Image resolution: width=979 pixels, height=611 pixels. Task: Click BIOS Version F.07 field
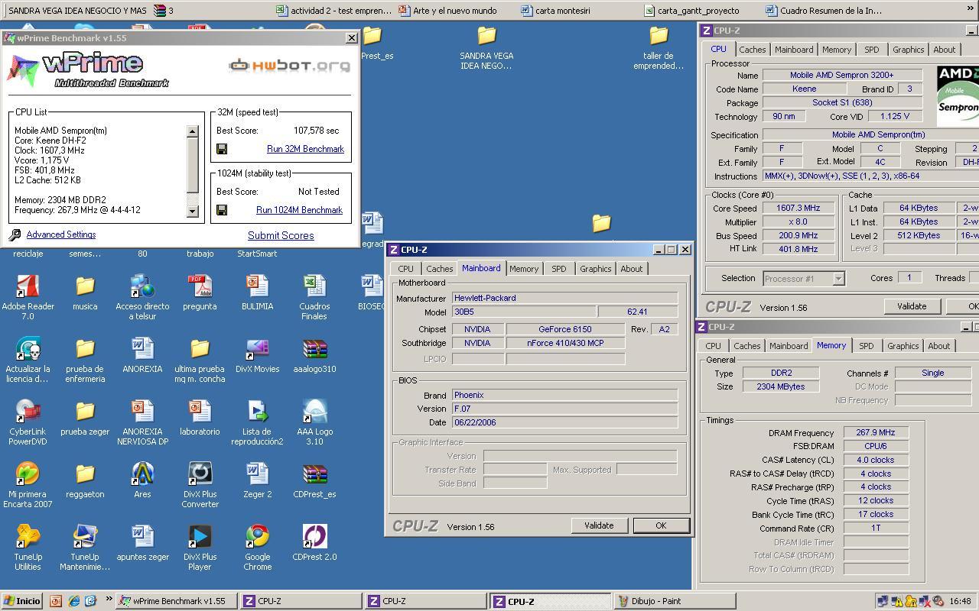564,409
